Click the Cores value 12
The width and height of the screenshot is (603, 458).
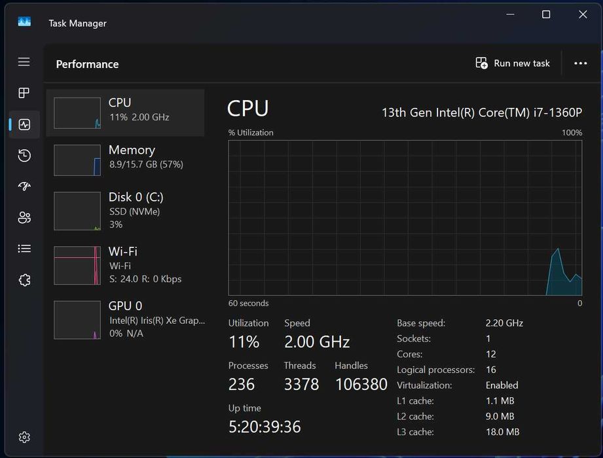tap(490, 354)
